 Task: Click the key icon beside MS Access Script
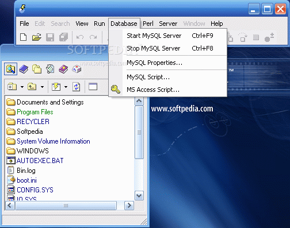coord(116,90)
